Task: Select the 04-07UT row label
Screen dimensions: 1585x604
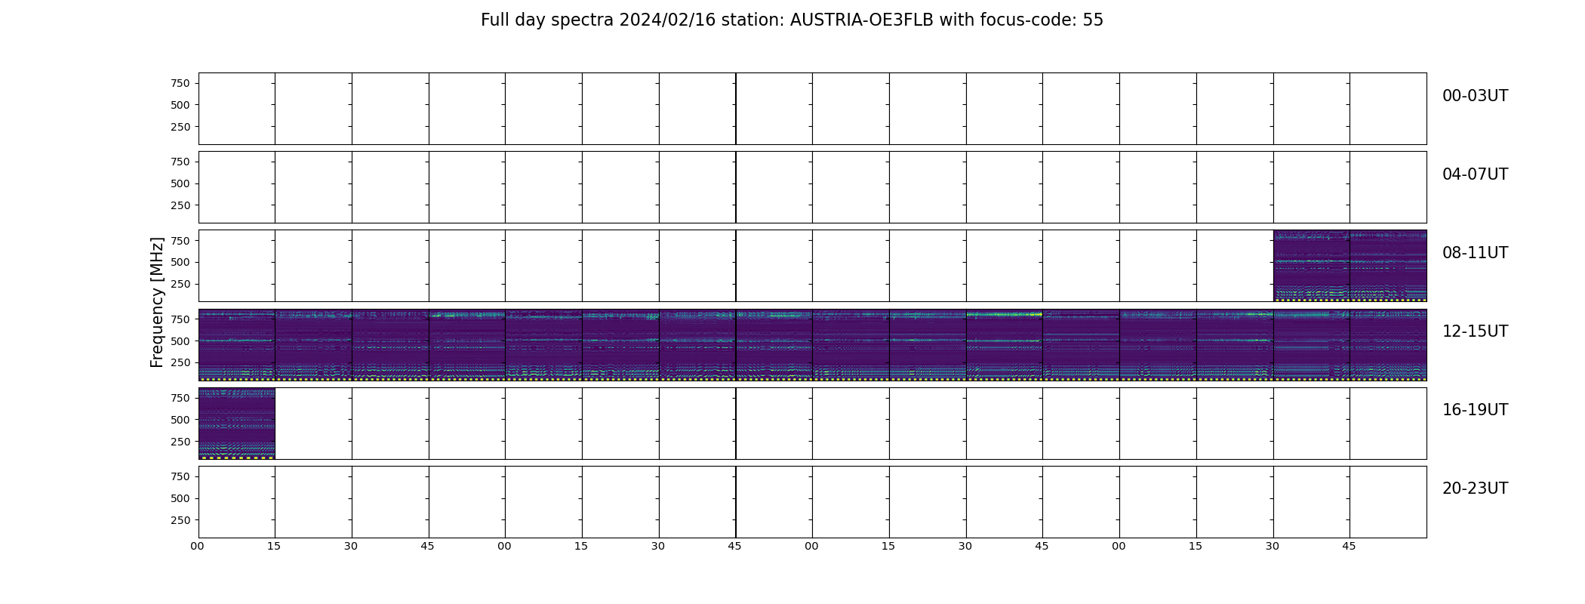Action: 1475,174
